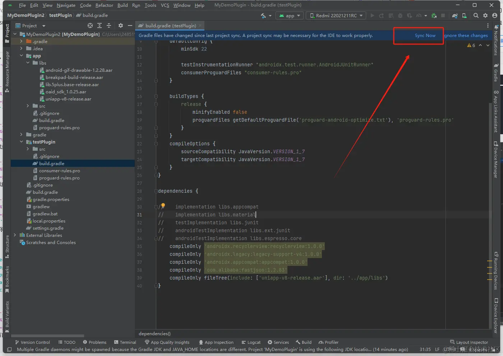This screenshot has height=356, width=503.
Task: Click the yellow lightbulb on line 30
Action: (x=163, y=206)
